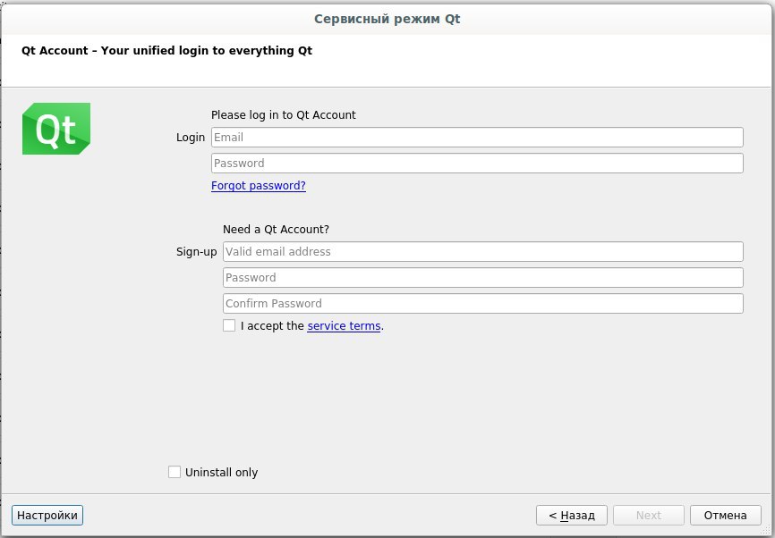Select the sign-up Password field
Screen dimensions: 775x538
(x=483, y=277)
